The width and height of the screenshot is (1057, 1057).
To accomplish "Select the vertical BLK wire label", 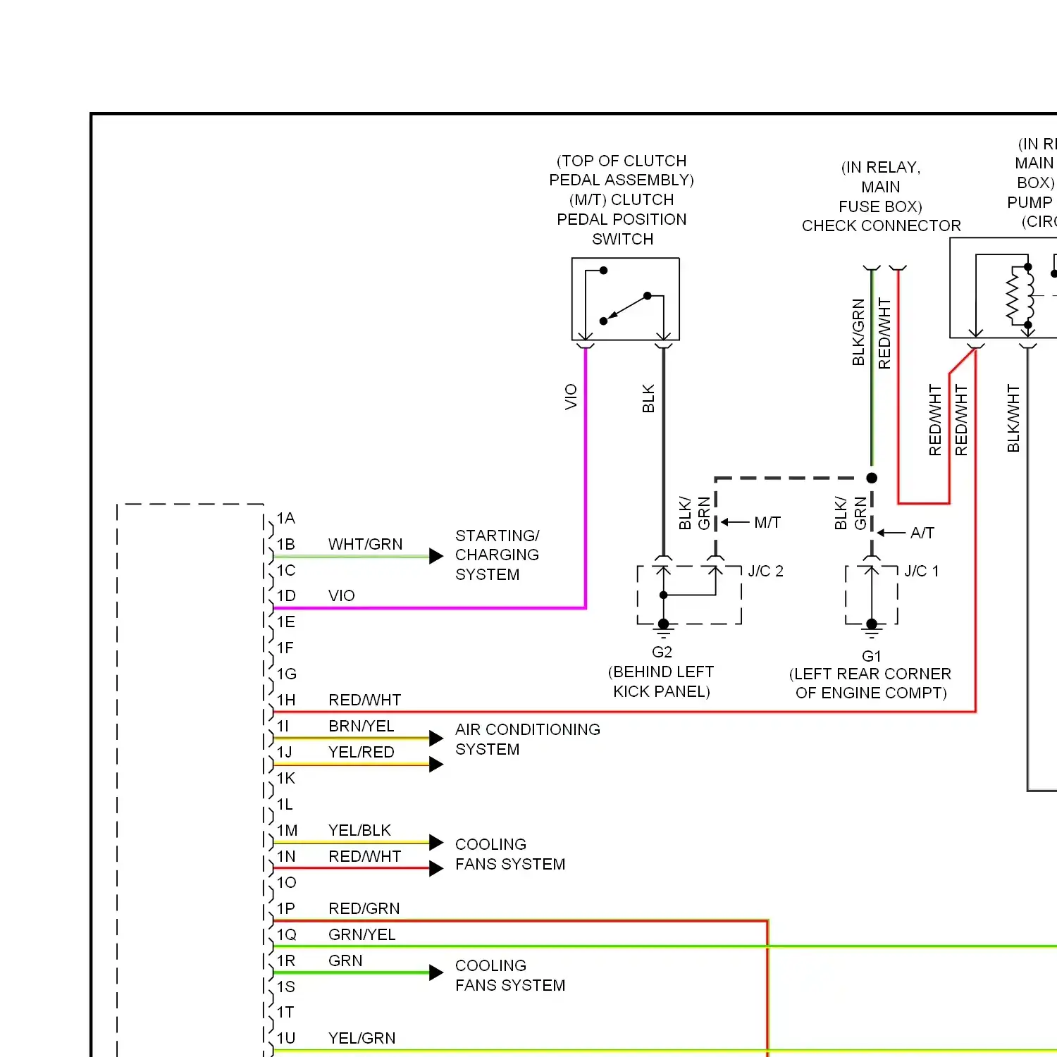I will point(648,398).
